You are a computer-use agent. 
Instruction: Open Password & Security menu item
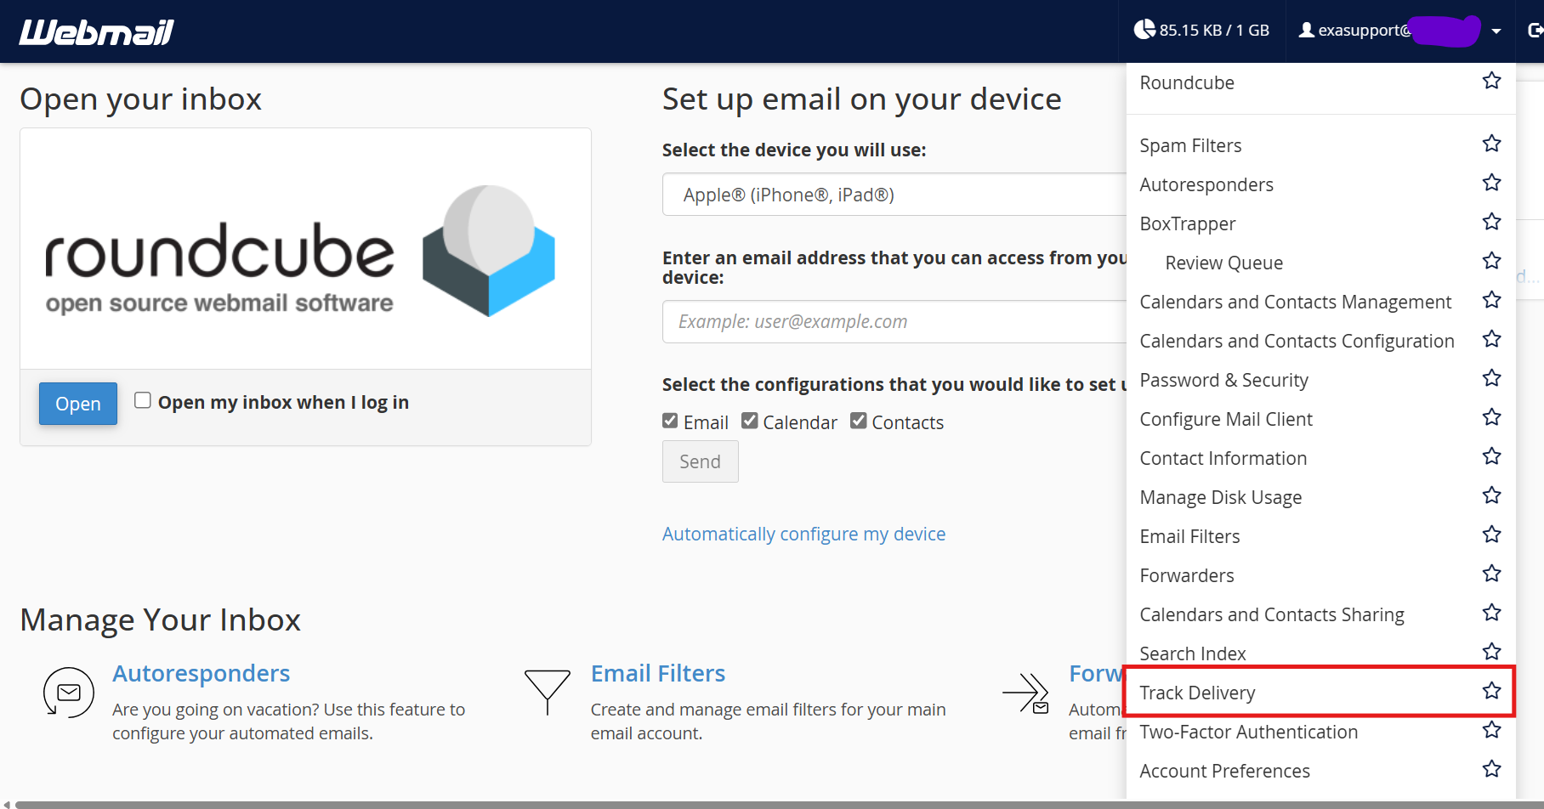pyautogui.click(x=1224, y=380)
